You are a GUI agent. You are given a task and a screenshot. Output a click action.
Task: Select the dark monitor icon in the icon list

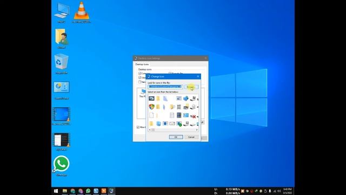pos(151,99)
